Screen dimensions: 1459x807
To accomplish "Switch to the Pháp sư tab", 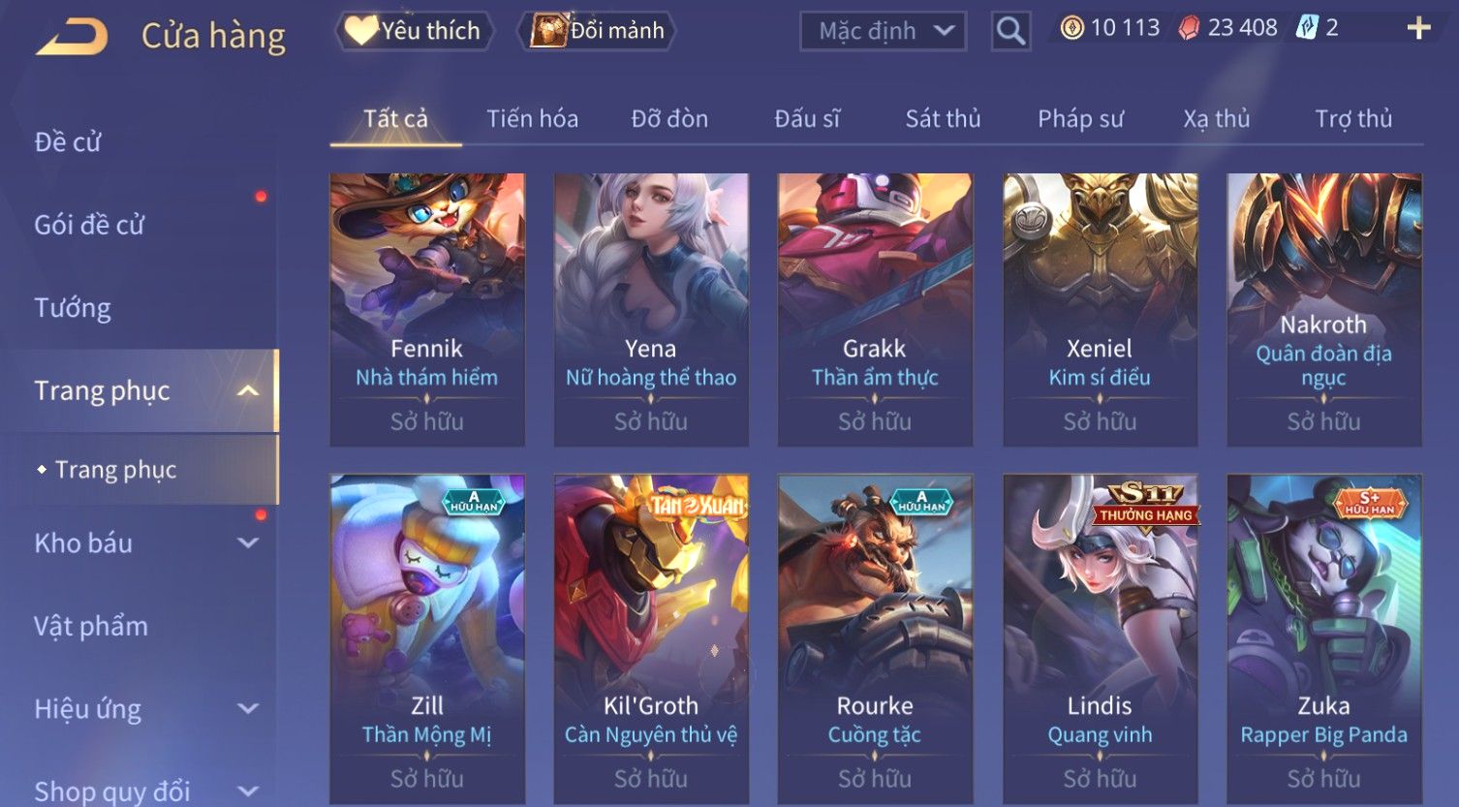I will pyautogui.click(x=1080, y=119).
